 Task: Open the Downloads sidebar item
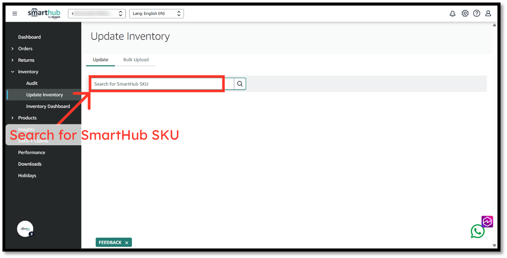coord(30,164)
